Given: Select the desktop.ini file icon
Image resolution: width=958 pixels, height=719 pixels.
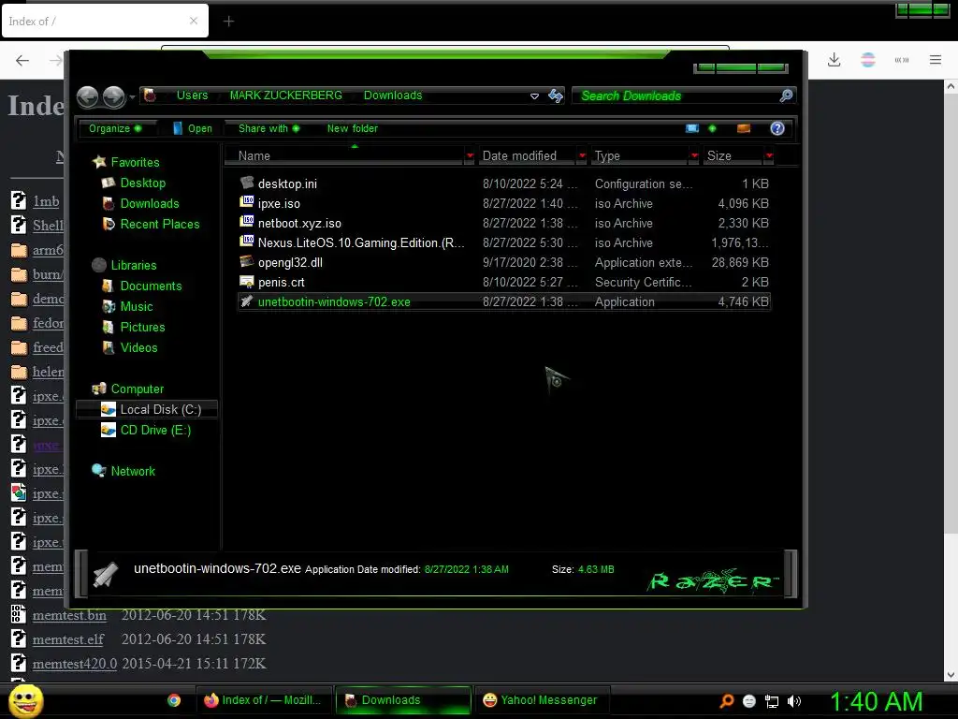Looking at the screenshot, I should 247,183.
